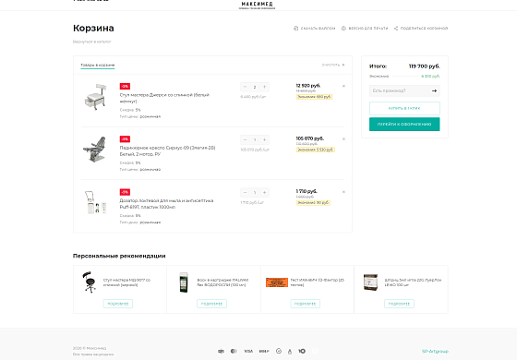This screenshot has width=517, height=360.
Task: Click the Mastercard payment icon in footer
Action: (234, 351)
